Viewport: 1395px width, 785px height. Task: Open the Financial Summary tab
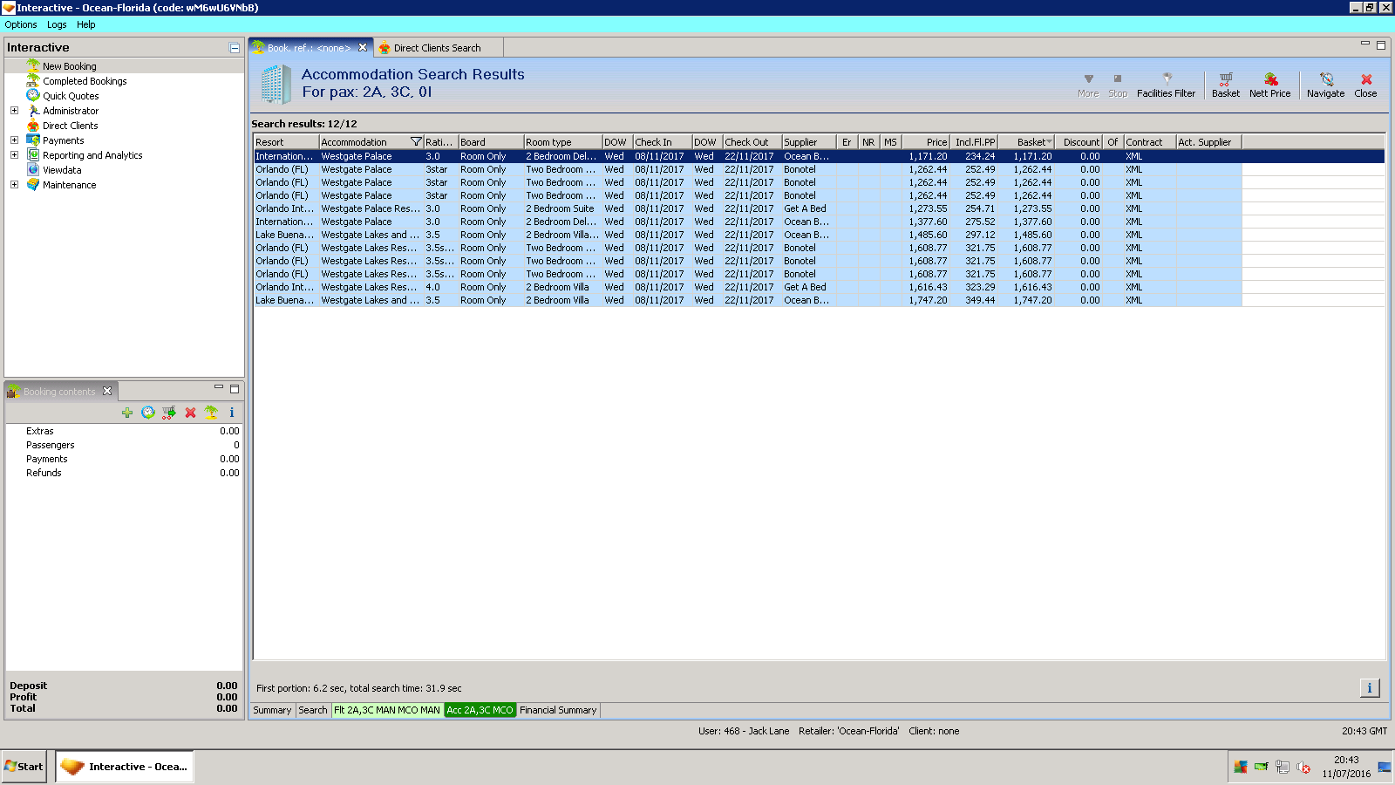pyautogui.click(x=558, y=710)
